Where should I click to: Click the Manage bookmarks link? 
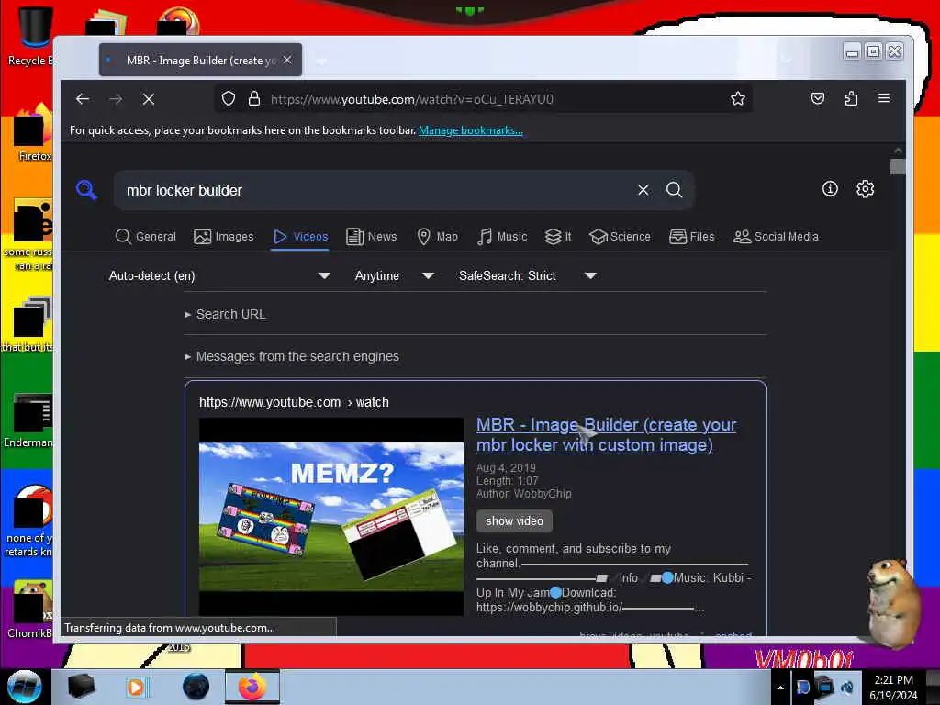pos(471,130)
